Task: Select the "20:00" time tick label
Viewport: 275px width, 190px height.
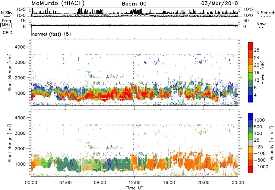Action: [203, 183]
